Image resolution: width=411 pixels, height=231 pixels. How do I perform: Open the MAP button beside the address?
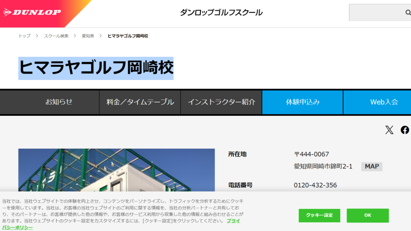372,166
